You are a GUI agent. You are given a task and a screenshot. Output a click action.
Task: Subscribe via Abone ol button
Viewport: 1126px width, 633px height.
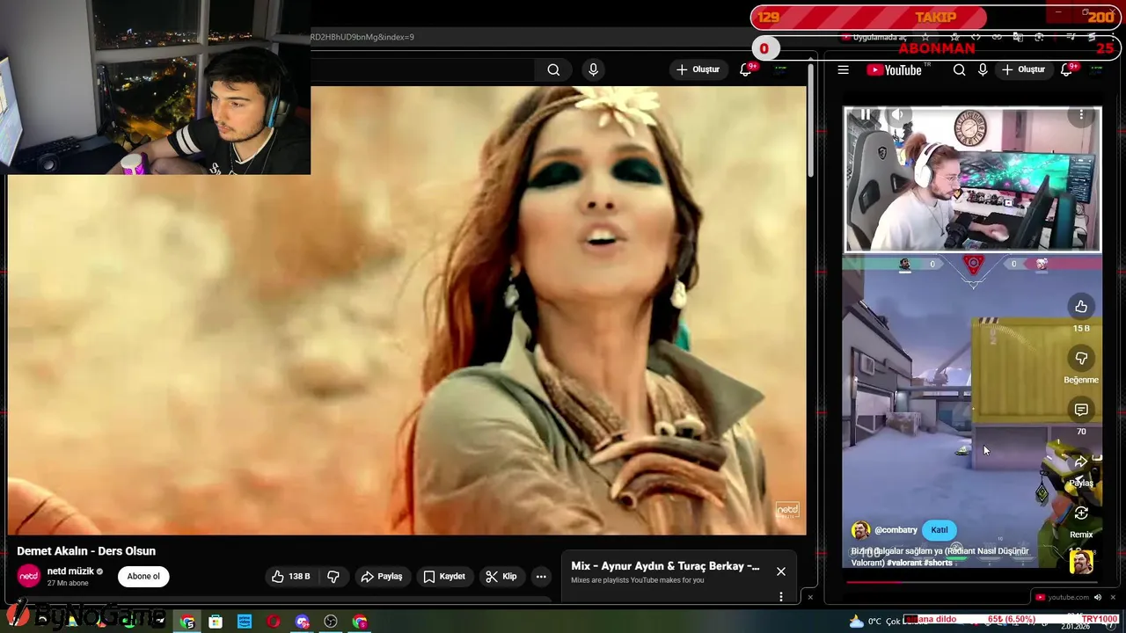143,577
